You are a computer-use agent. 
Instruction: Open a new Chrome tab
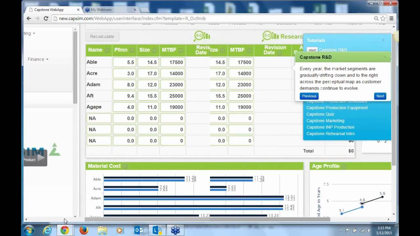point(144,10)
